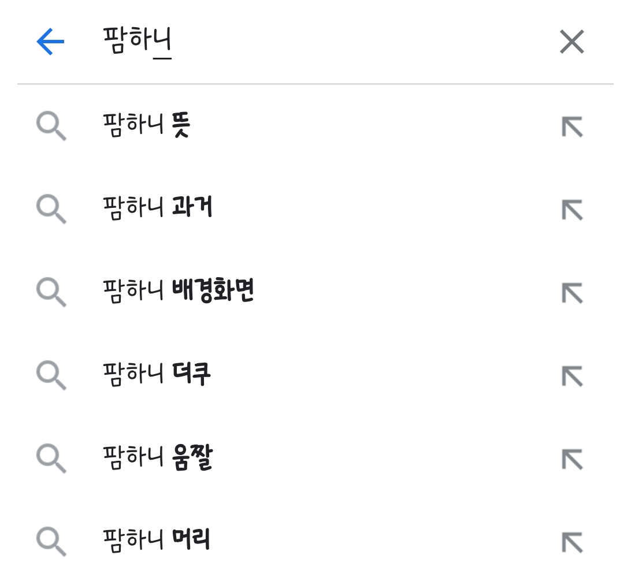Image resolution: width=624 pixels, height=578 pixels.
Task: Click magnifier icon beside 팜하니 뜻
Action: tap(51, 126)
